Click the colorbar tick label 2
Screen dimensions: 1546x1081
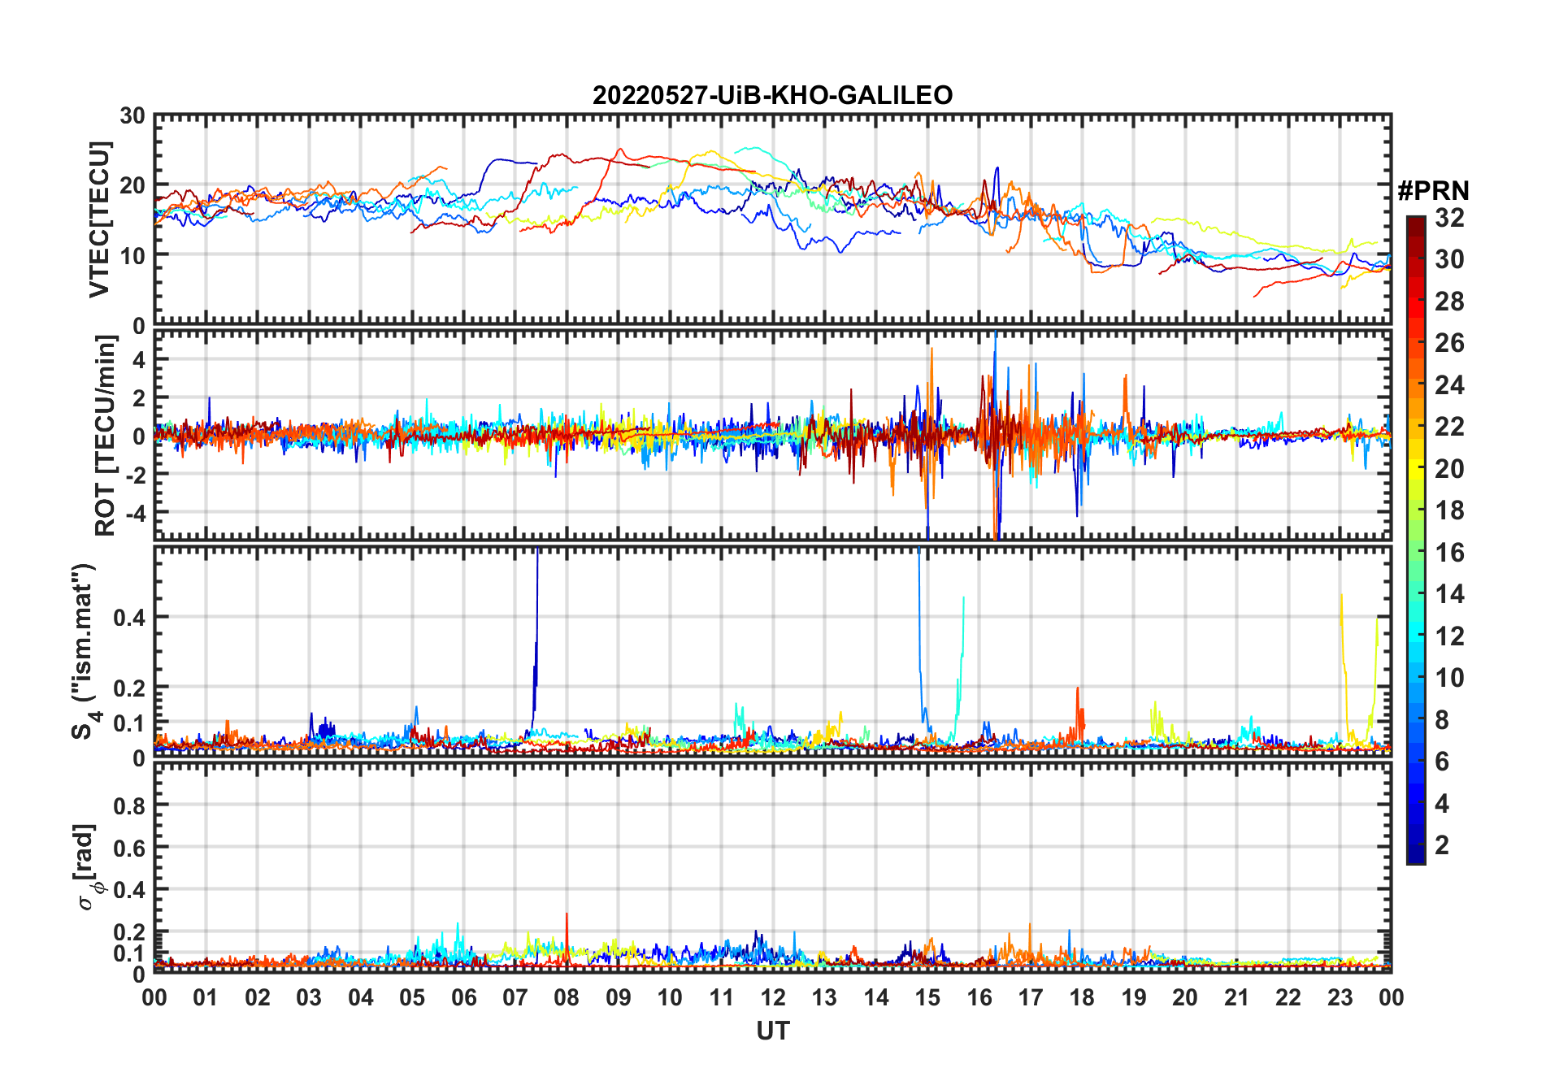coord(1442,845)
